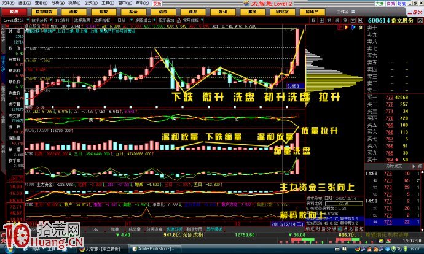This screenshot has width=424, height=254.
Task: Click the mail envelope status bar icon
Action: point(381,241)
